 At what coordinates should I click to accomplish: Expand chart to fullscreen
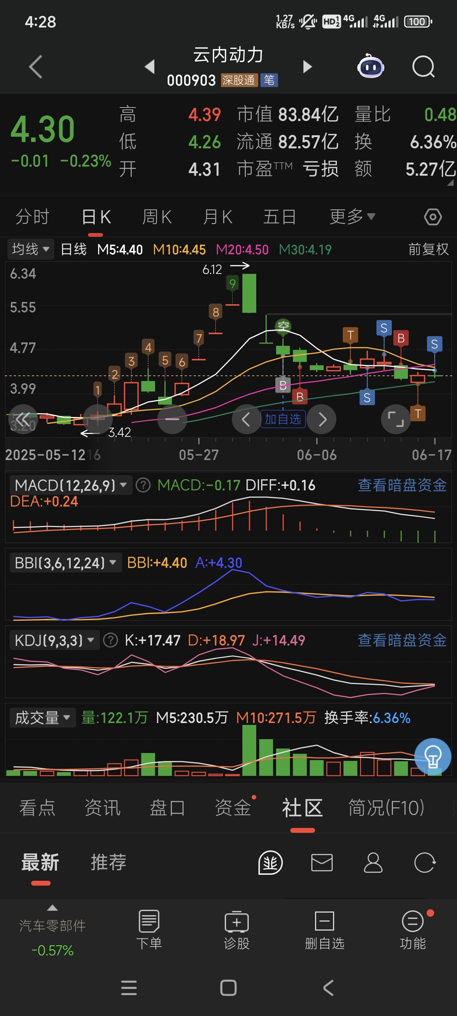point(396,419)
